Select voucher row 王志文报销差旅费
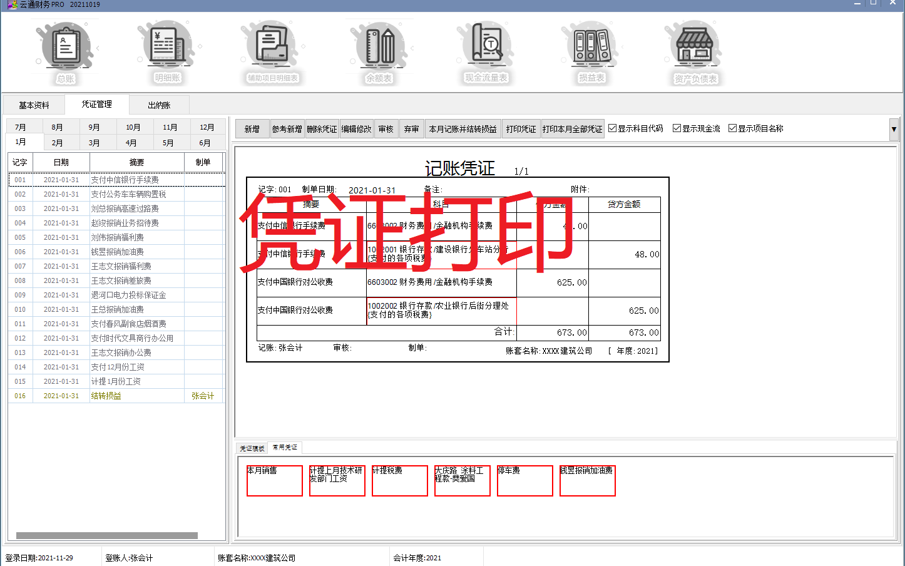 [x=116, y=280]
